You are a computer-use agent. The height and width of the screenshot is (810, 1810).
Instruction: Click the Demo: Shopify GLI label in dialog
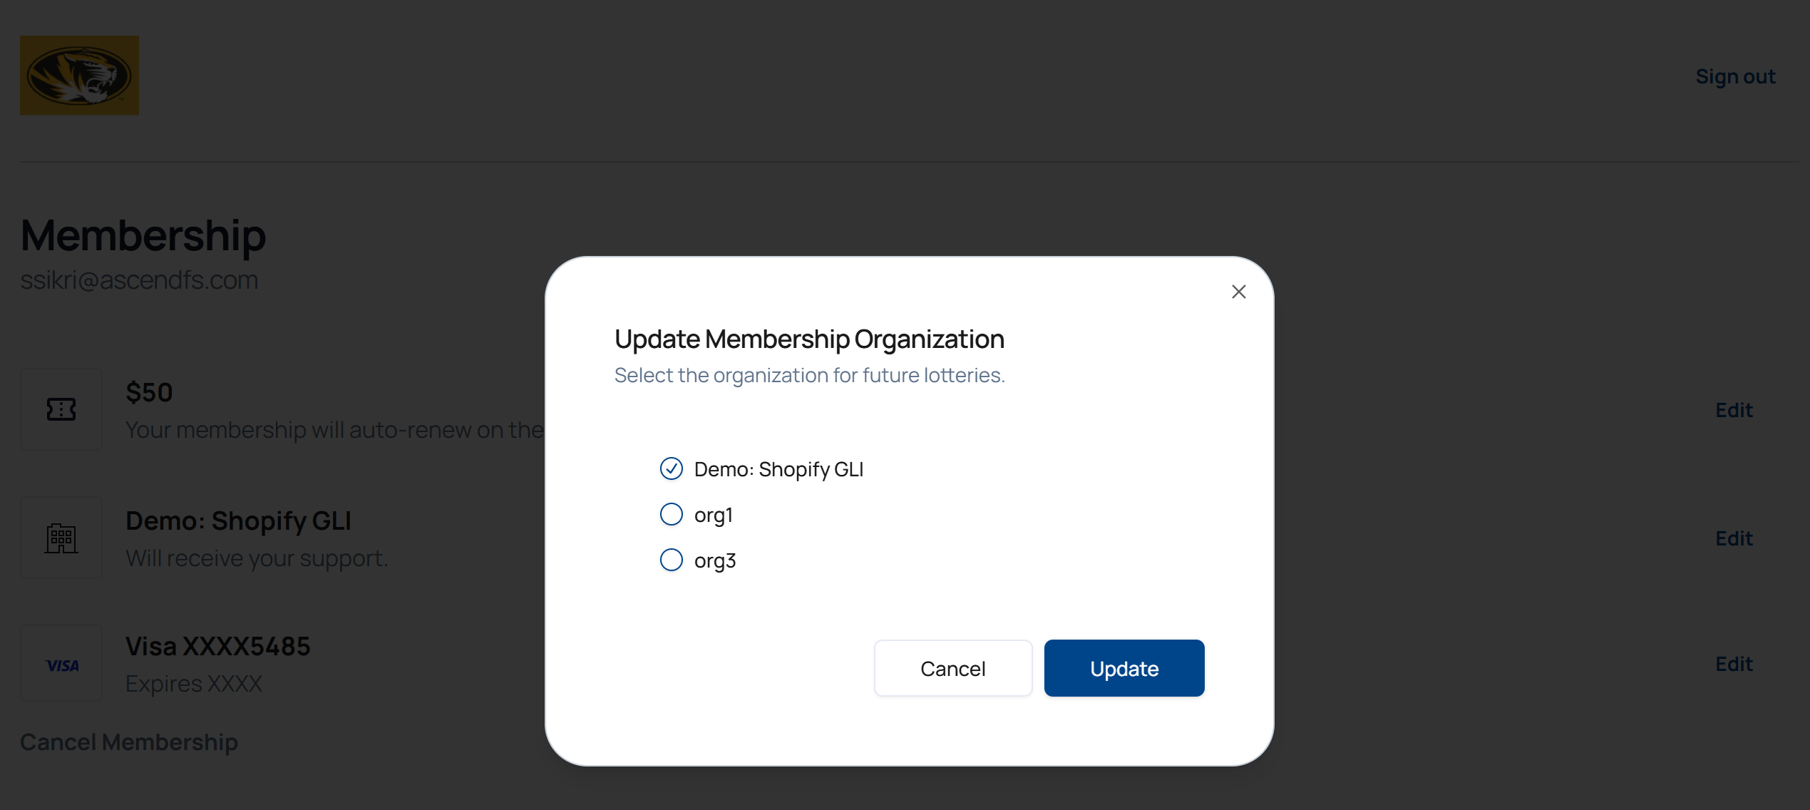(x=778, y=469)
